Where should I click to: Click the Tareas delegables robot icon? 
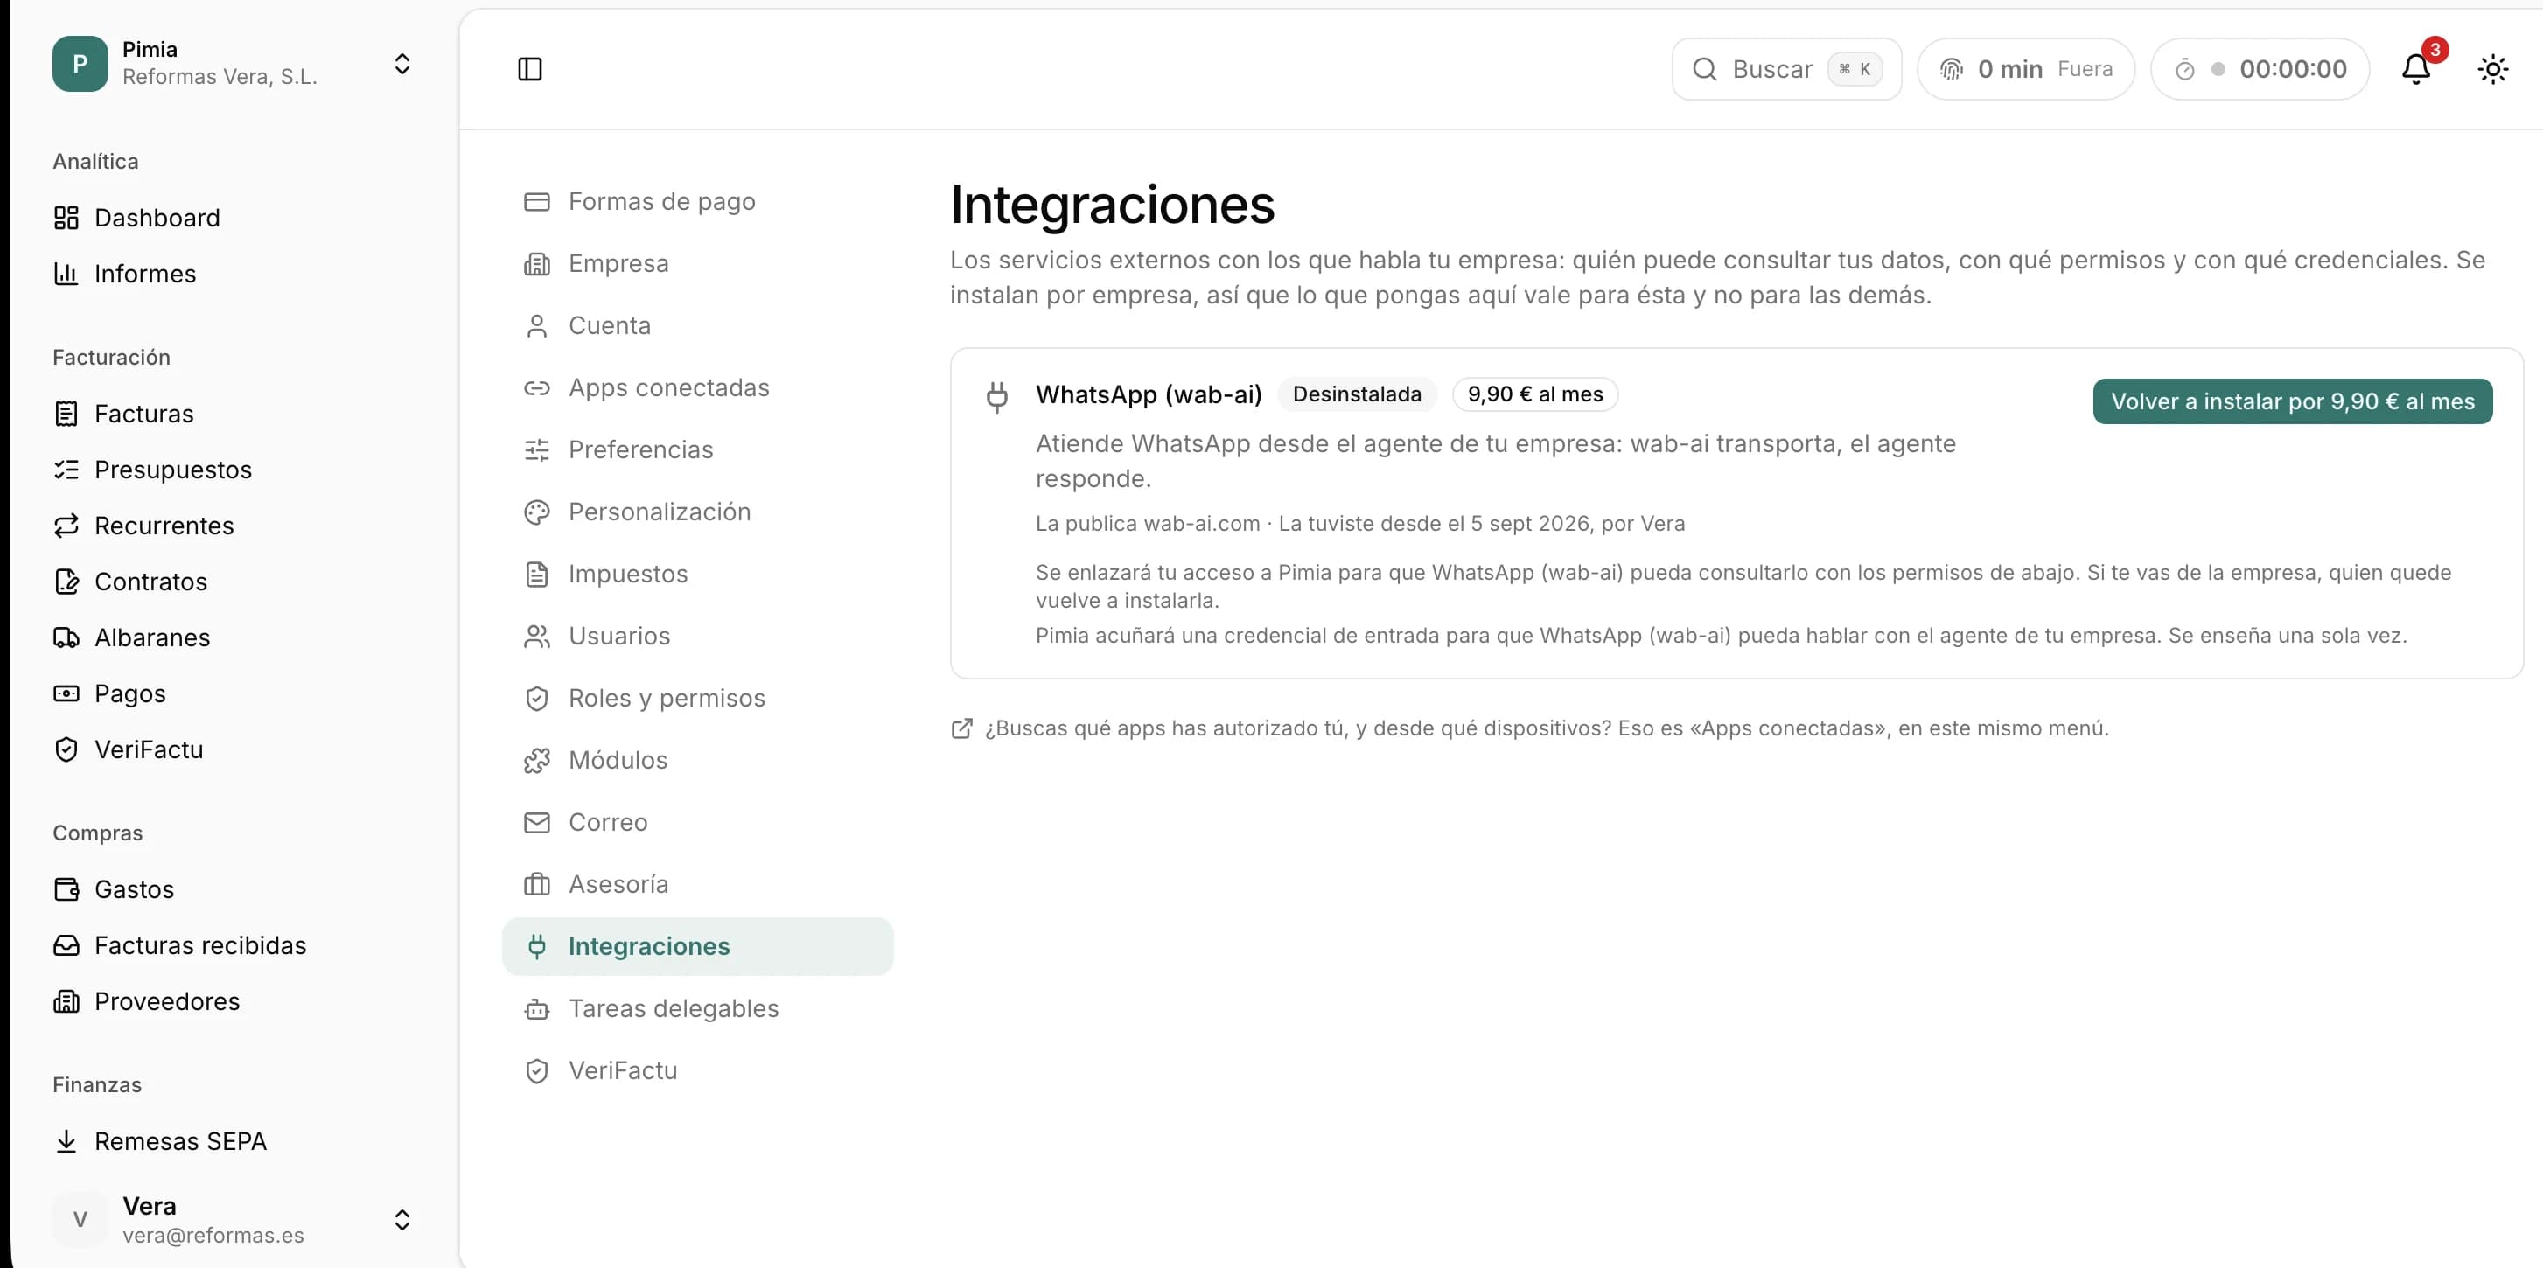point(537,1008)
